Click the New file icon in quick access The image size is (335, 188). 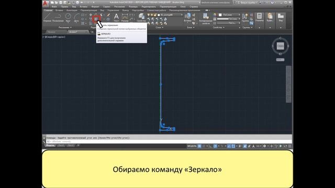click(x=52, y=3)
